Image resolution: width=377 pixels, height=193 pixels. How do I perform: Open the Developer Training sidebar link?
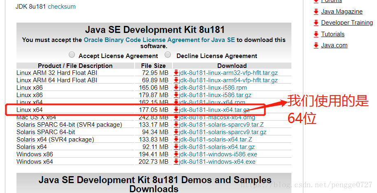(347, 23)
